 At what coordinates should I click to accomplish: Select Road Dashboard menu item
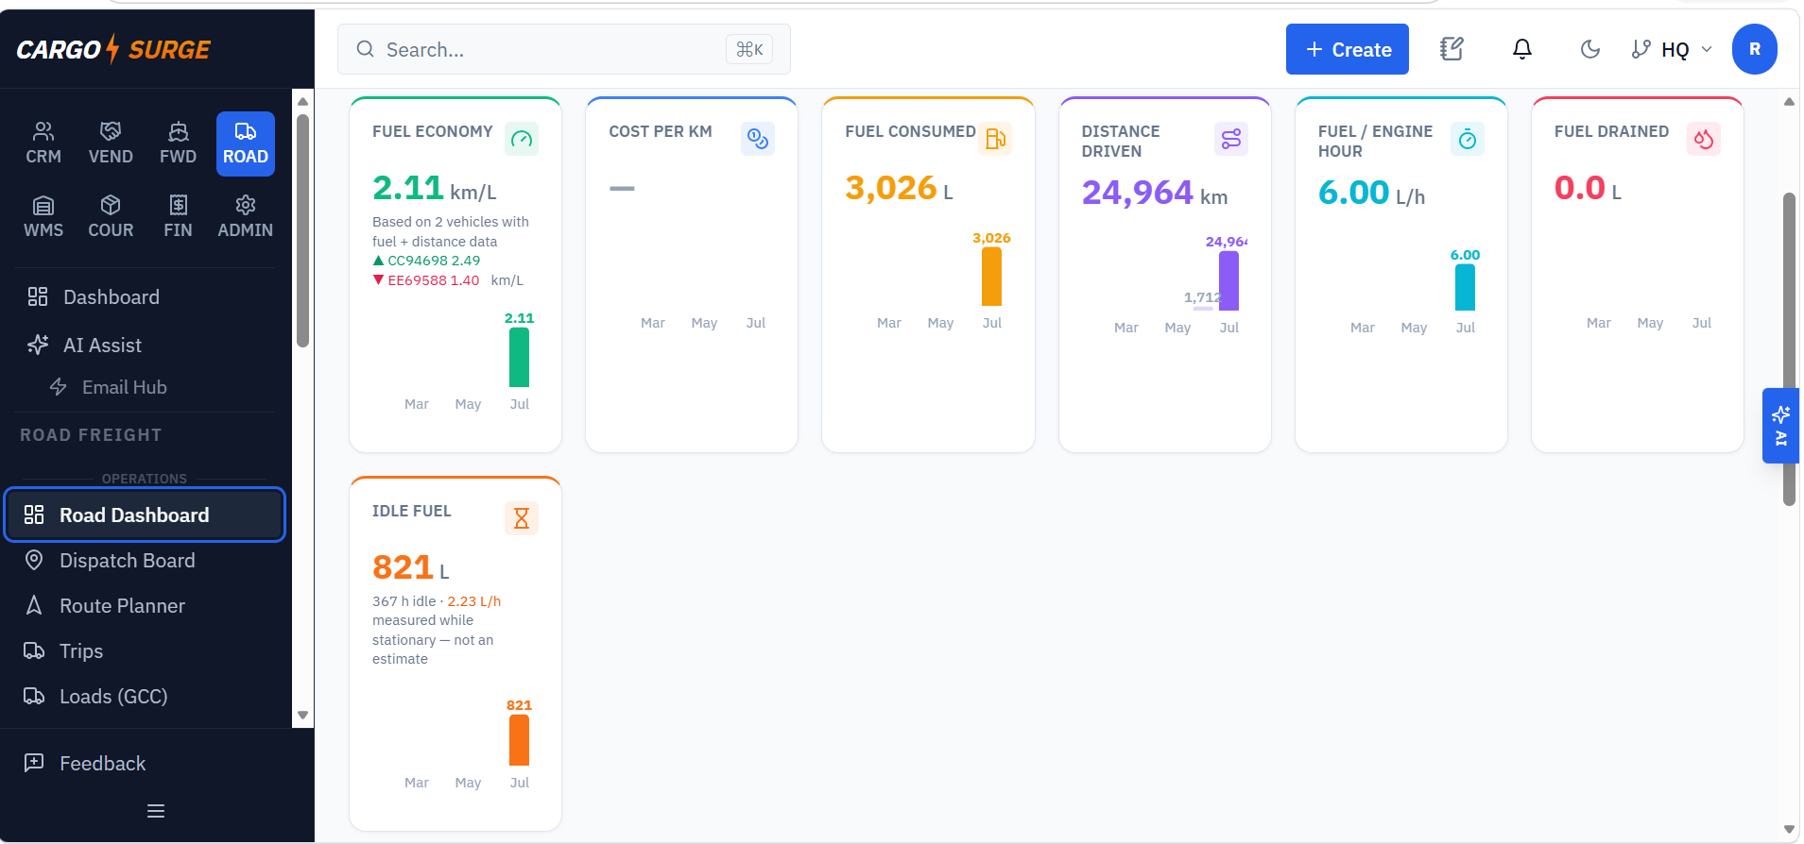pyautogui.click(x=145, y=515)
